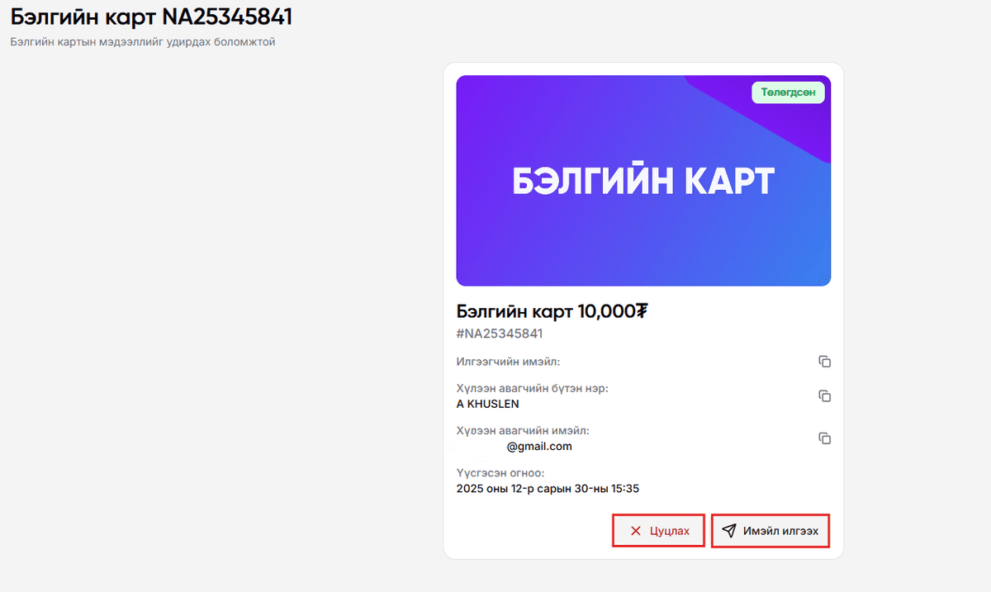
Task: Click the red X icon beside Цуцлах
Action: tap(636, 531)
